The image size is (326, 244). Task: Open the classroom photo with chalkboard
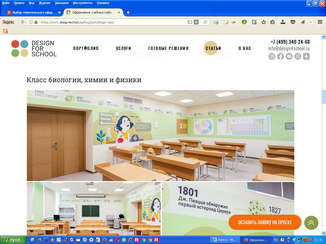(x=94, y=209)
